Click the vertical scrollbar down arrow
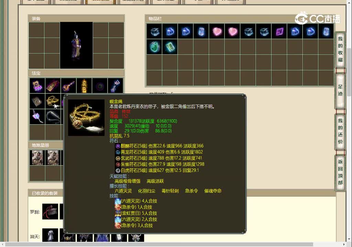Image resolution: width=352 pixels, height=247 pixels. click(x=349, y=239)
